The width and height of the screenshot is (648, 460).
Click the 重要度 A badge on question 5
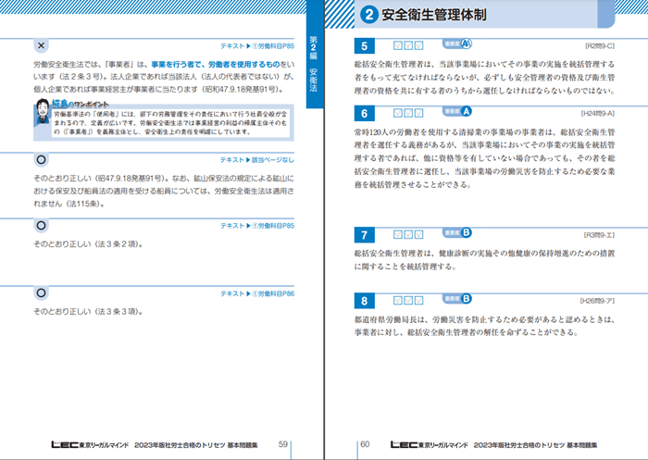pos(457,44)
